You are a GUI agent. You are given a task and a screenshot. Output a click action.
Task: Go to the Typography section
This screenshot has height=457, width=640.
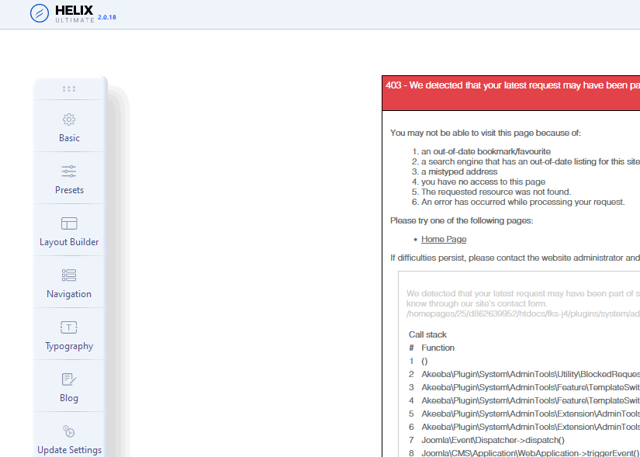point(69,346)
